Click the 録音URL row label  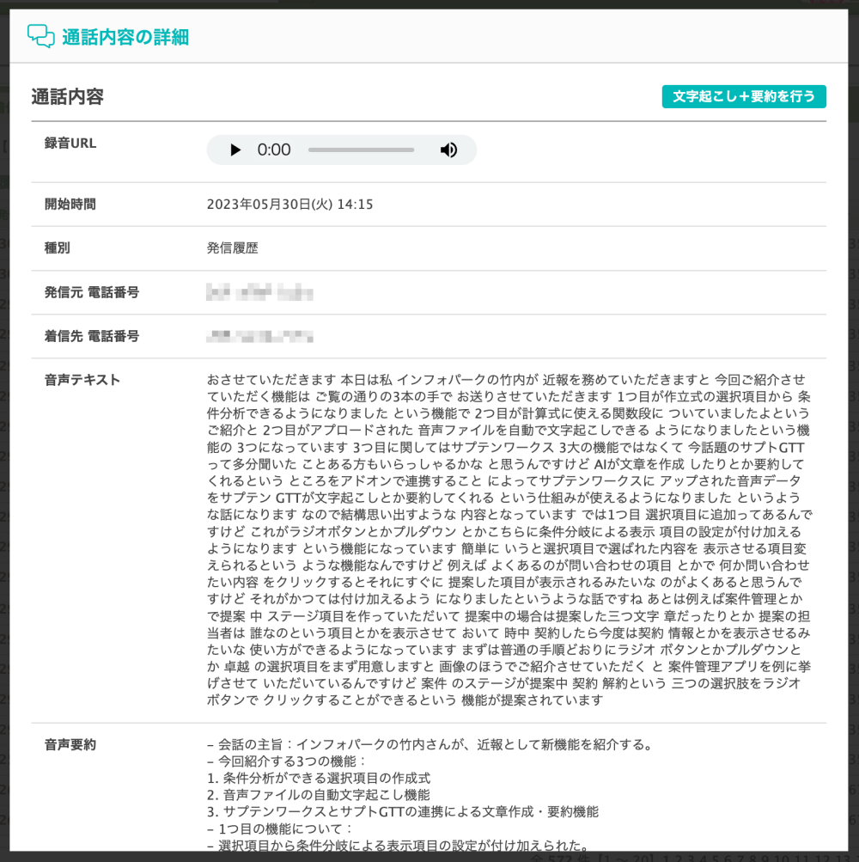[70, 144]
